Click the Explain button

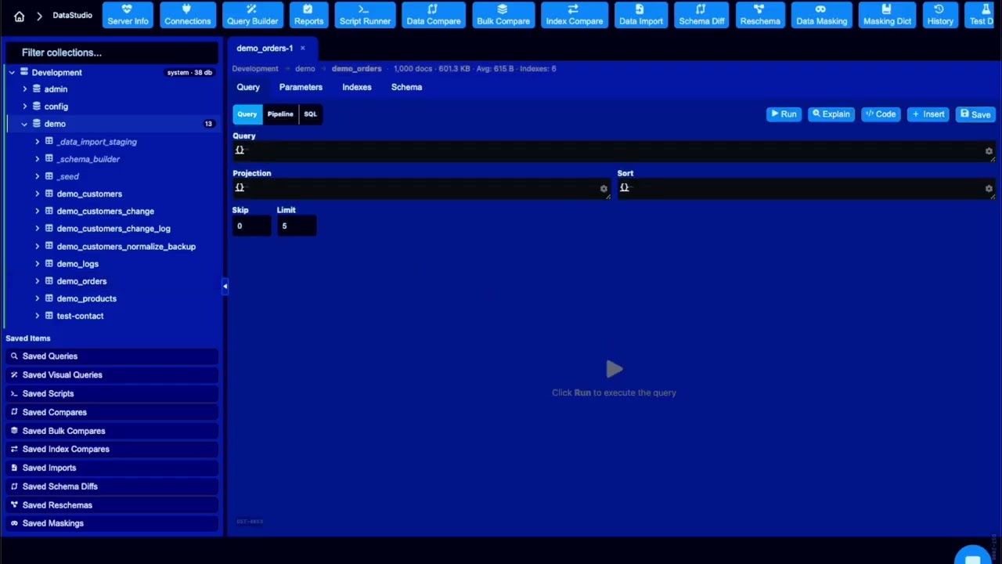click(x=831, y=114)
